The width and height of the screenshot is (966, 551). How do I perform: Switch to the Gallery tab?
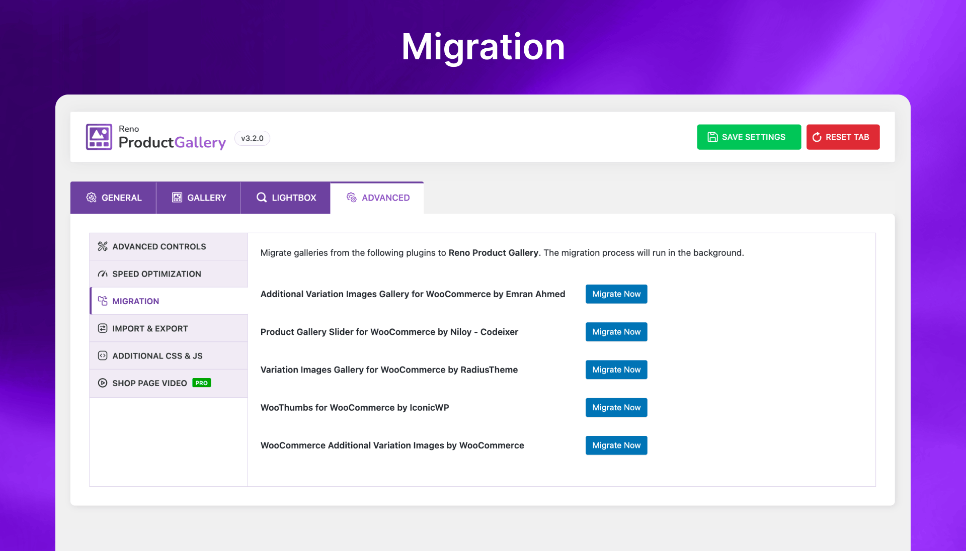click(x=199, y=198)
